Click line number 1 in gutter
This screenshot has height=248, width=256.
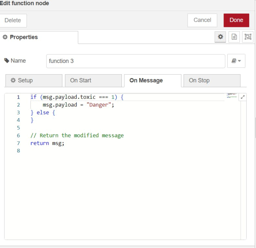coord(18,97)
